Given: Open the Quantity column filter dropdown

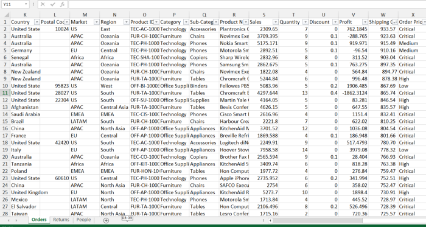Looking at the screenshot, I should 306,22.
